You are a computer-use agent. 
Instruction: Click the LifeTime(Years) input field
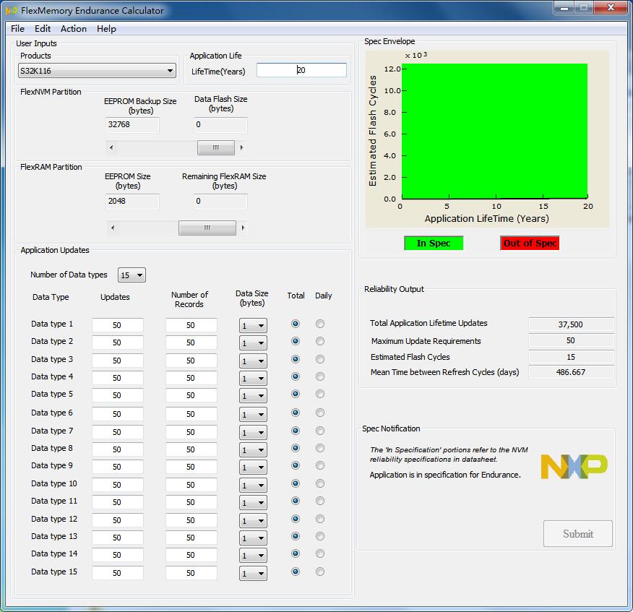click(301, 70)
